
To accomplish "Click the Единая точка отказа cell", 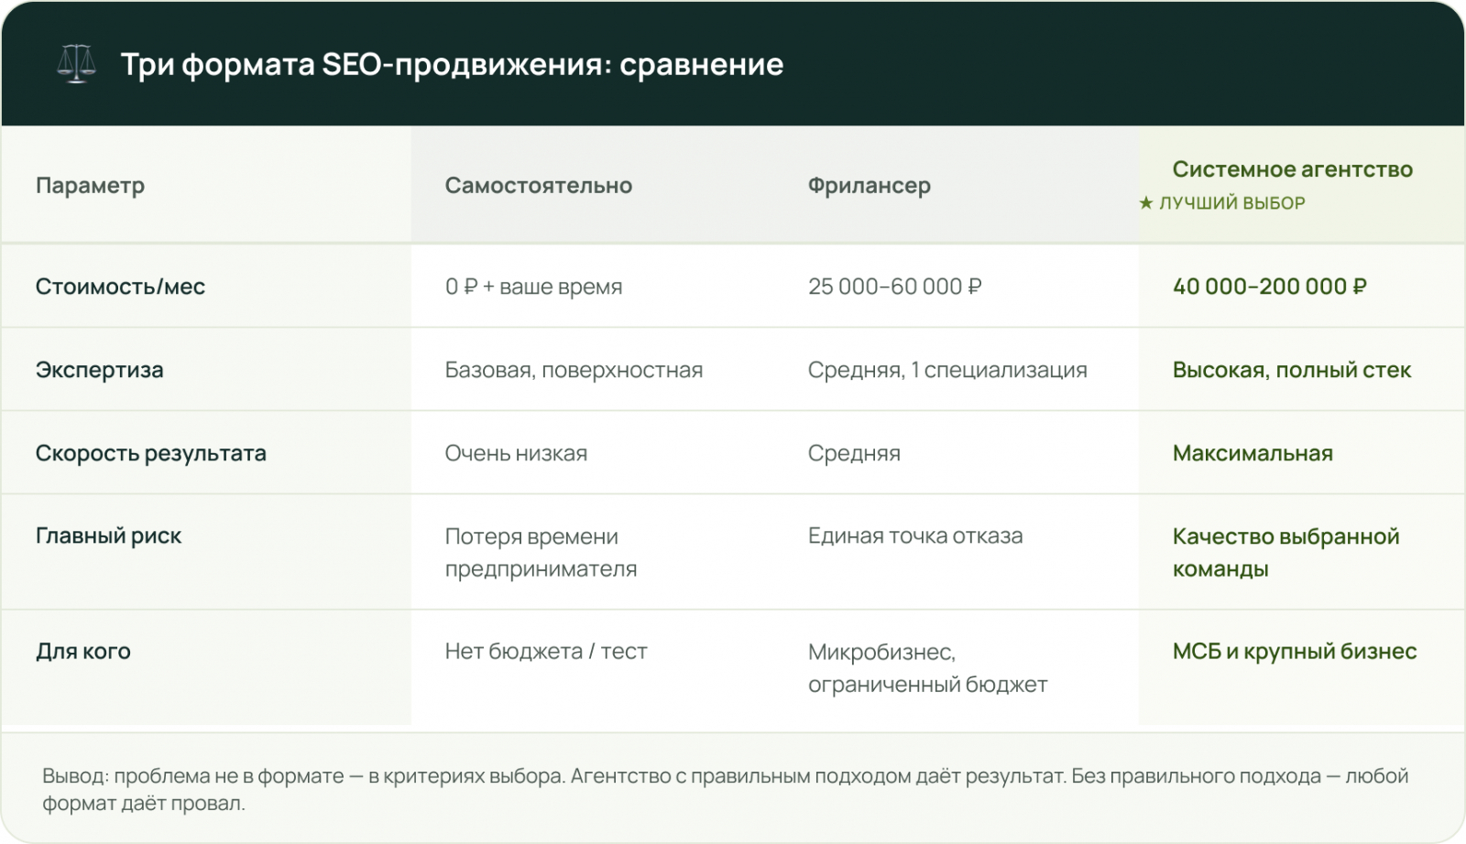I will 914,536.
